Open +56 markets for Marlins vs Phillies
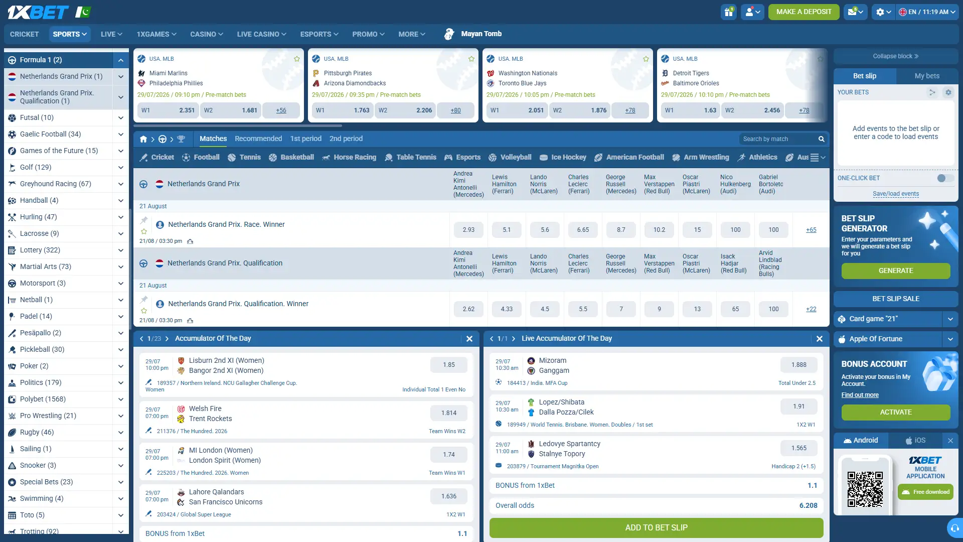Screen dimensions: 963x542 (x=281, y=110)
